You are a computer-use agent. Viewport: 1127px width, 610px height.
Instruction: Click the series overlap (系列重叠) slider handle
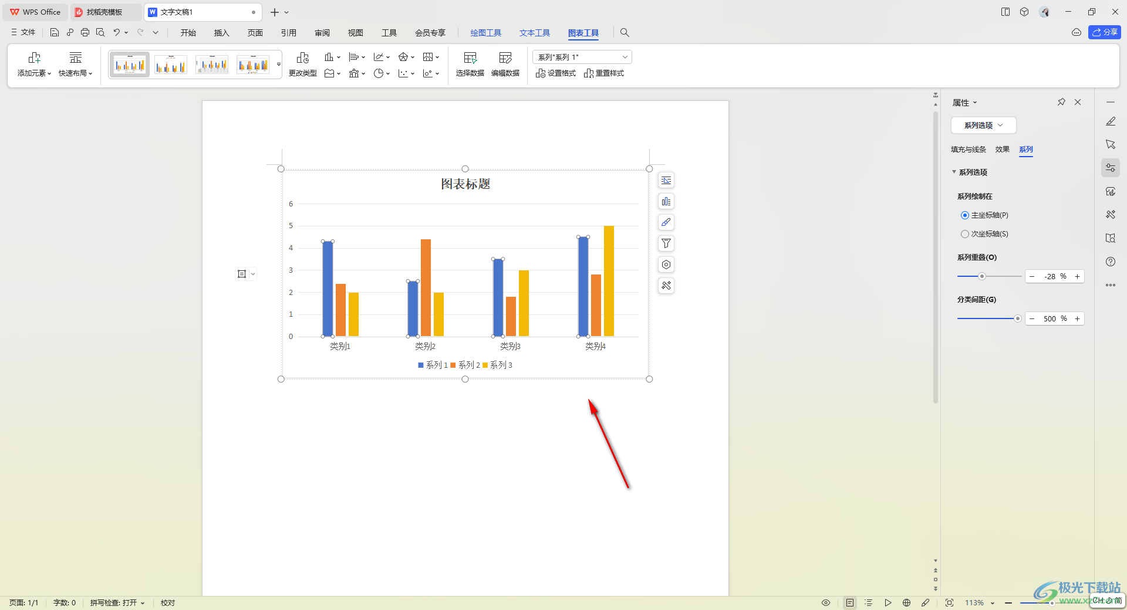(x=981, y=276)
